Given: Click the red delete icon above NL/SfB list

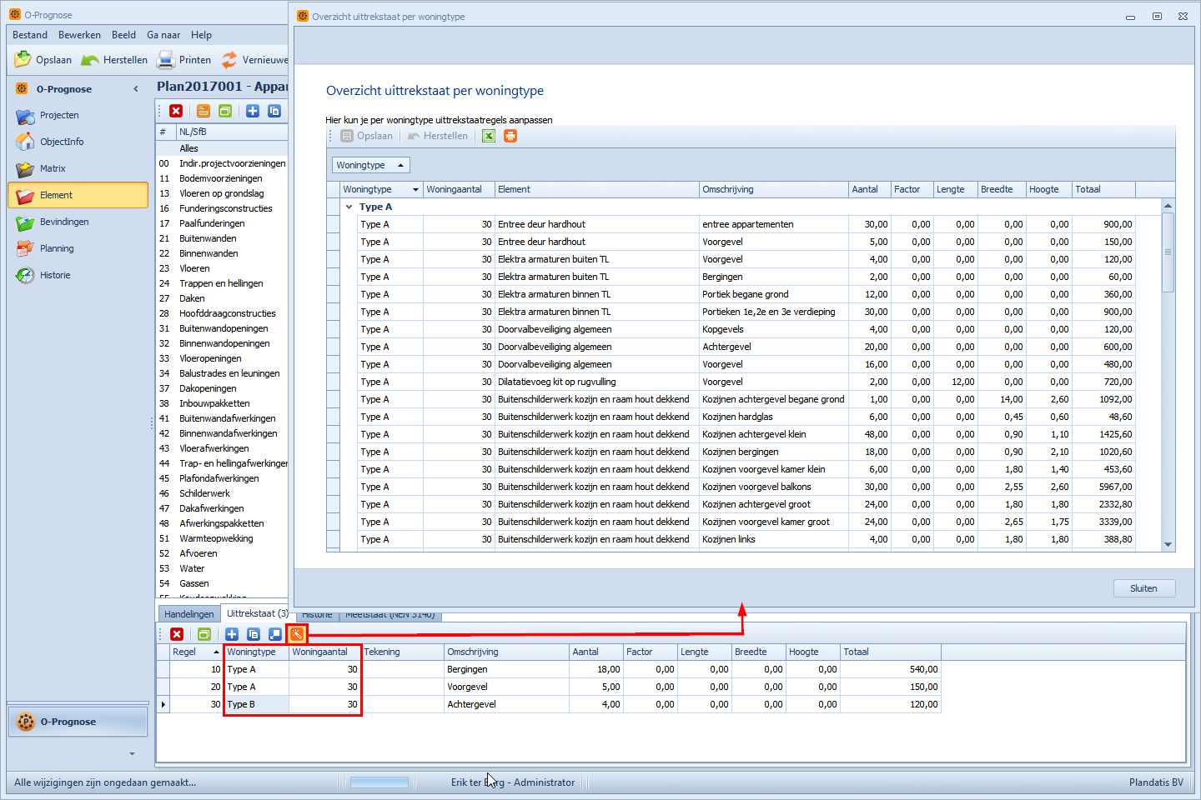Looking at the screenshot, I should click(x=176, y=111).
